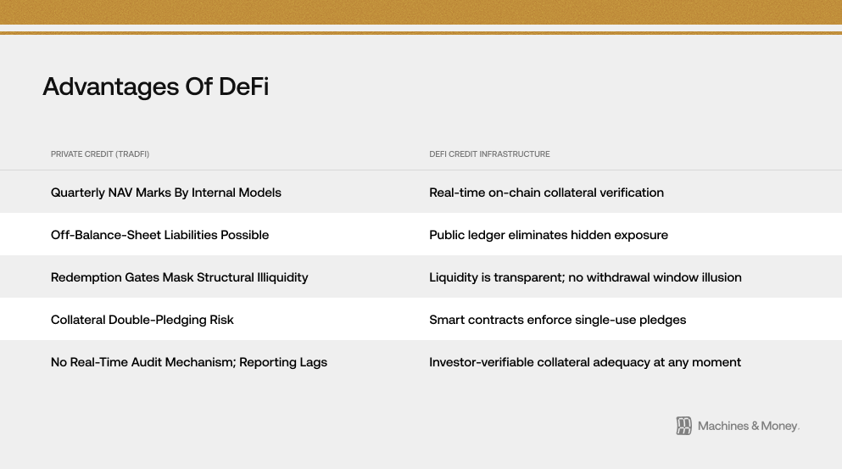This screenshot has height=469, width=842.
Task: Click the Machines & Money brand text
Action: 749,426
